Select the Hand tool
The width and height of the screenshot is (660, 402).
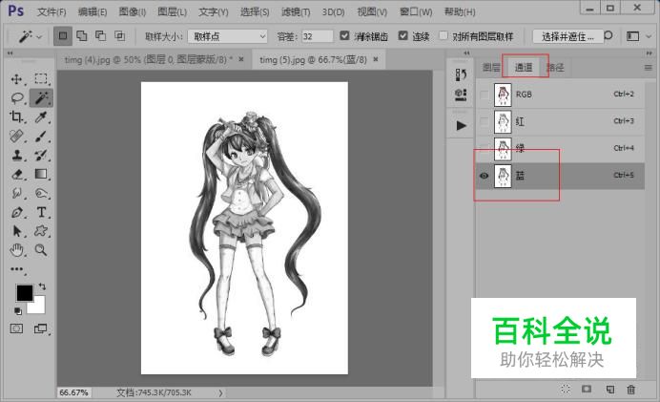16,250
